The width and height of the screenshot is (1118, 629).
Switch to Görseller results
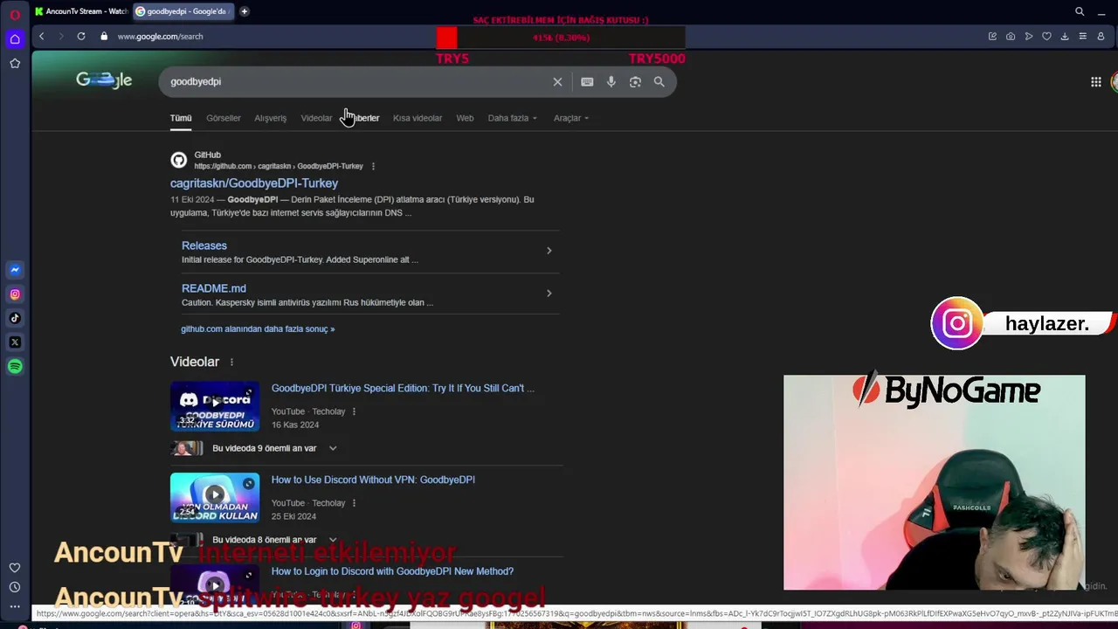pos(224,118)
